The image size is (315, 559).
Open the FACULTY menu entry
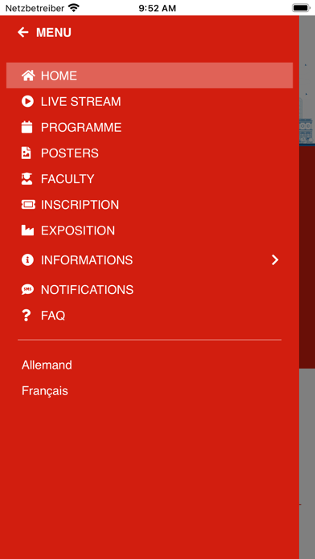[149, 178]
